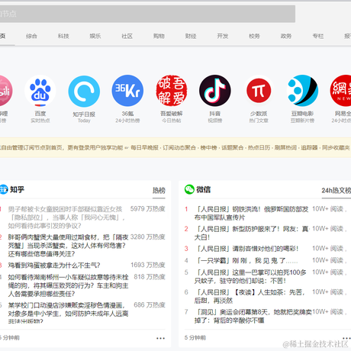Switch to the 开发 tab
This screenshot has height=351, width=351.
pyautogui.click(x=223, y=36)
